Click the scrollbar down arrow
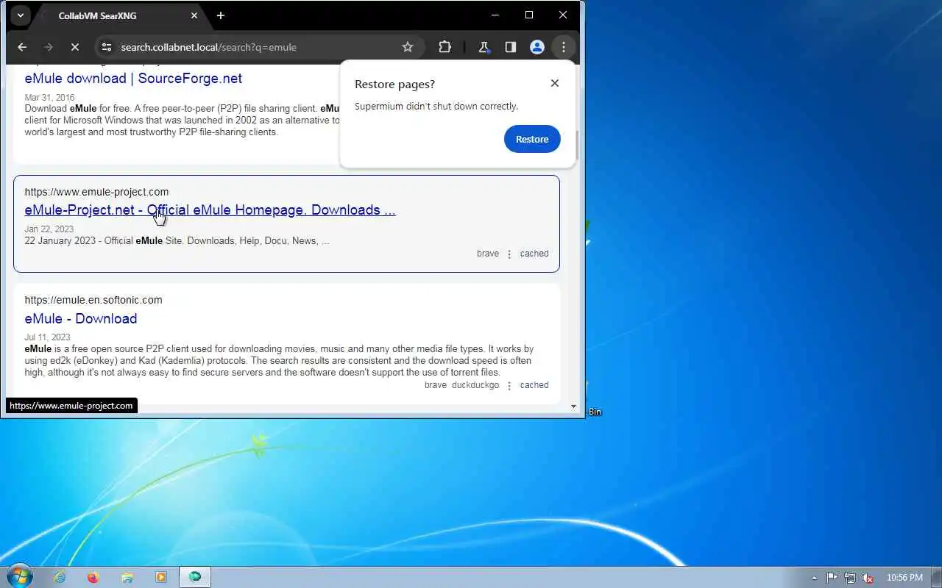Viewport: 942px width, 588px height. [x=574, y=406]
